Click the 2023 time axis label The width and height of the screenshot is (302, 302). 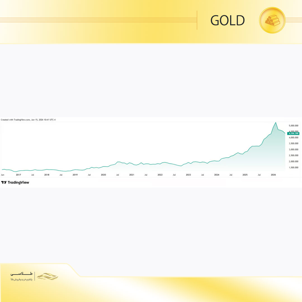coord(188,175)
